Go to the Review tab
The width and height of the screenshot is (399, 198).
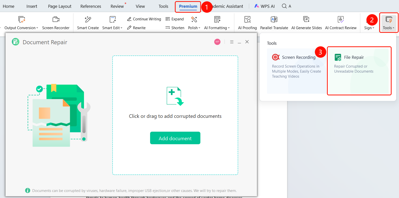click(x=117, y=6)
